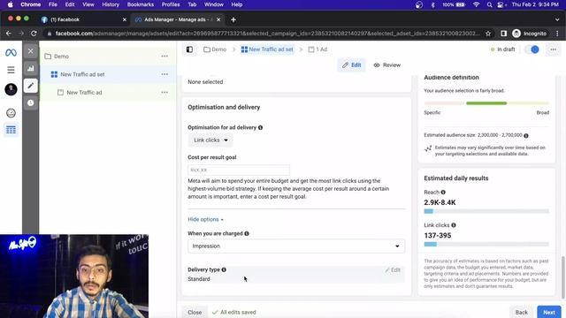This screenshot has height=318, width=566.
Task: Open the header three-dot more menu
Action: click(x=554, y=49)
